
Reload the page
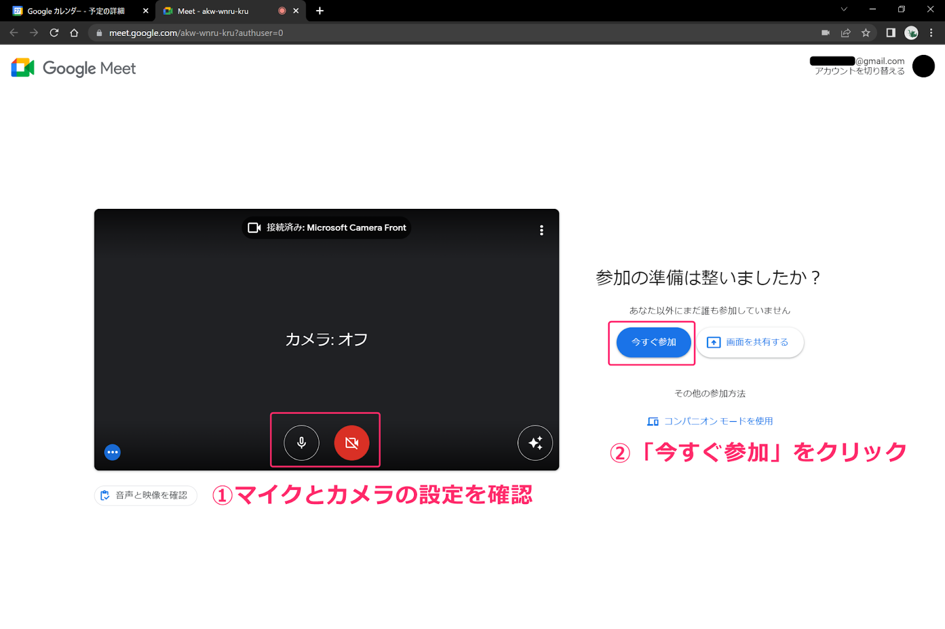coord(54,33)
